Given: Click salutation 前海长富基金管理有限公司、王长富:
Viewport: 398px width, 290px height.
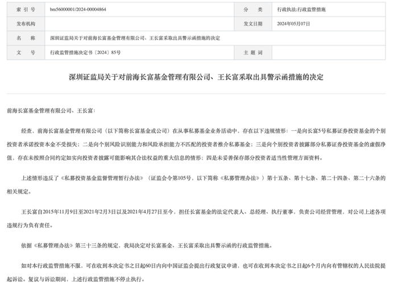Looking at the screenshot, I should pos(51,111).
